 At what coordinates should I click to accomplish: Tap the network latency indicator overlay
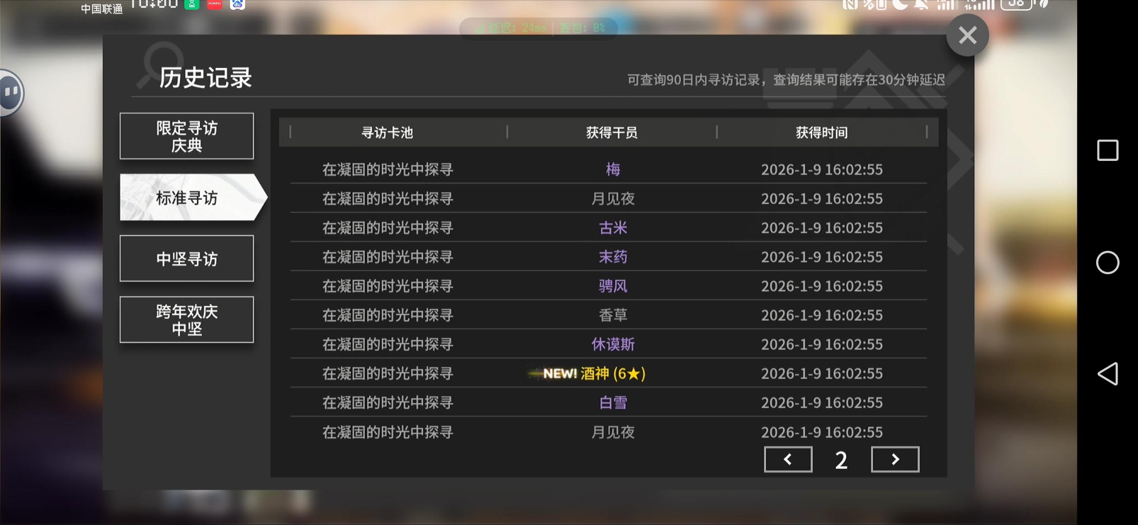[539, 28]
